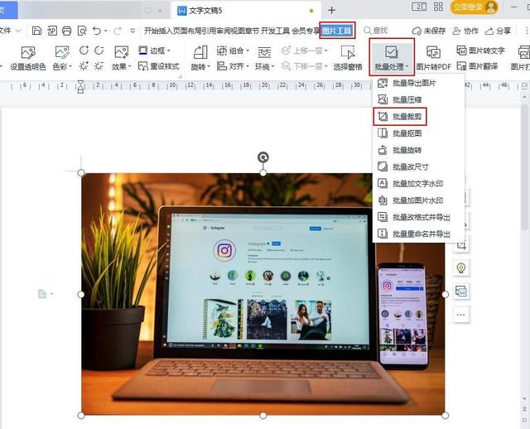Click the decrease brightness sun icon
The width and height of the screenshot is (530, 429).
(x=99, y=66)
